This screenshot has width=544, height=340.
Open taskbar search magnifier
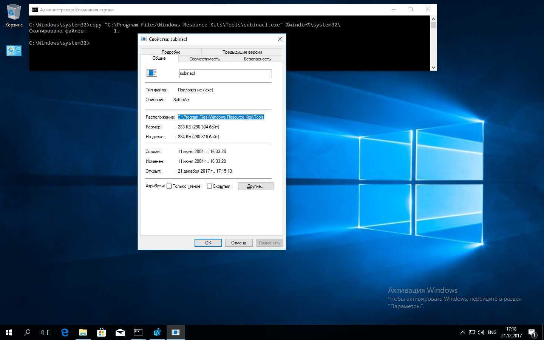point(27,332)
